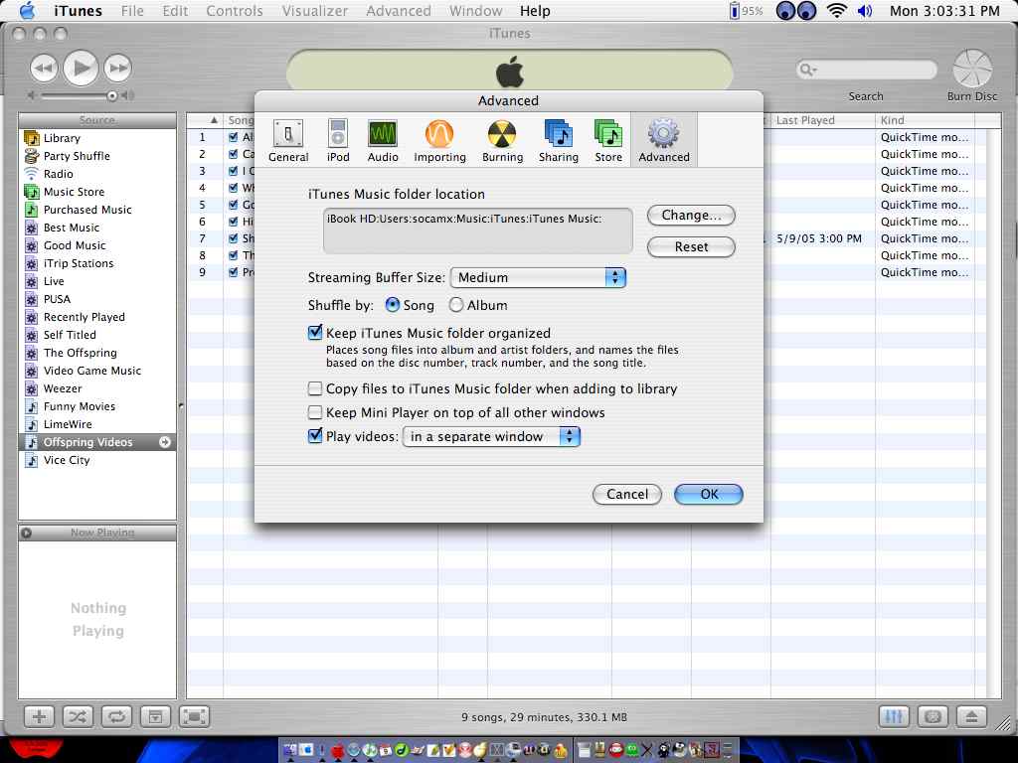1018x763 pixels.
Task: Open the Streaming Buffer Size dropdown
Action: [x=538, y=278]
